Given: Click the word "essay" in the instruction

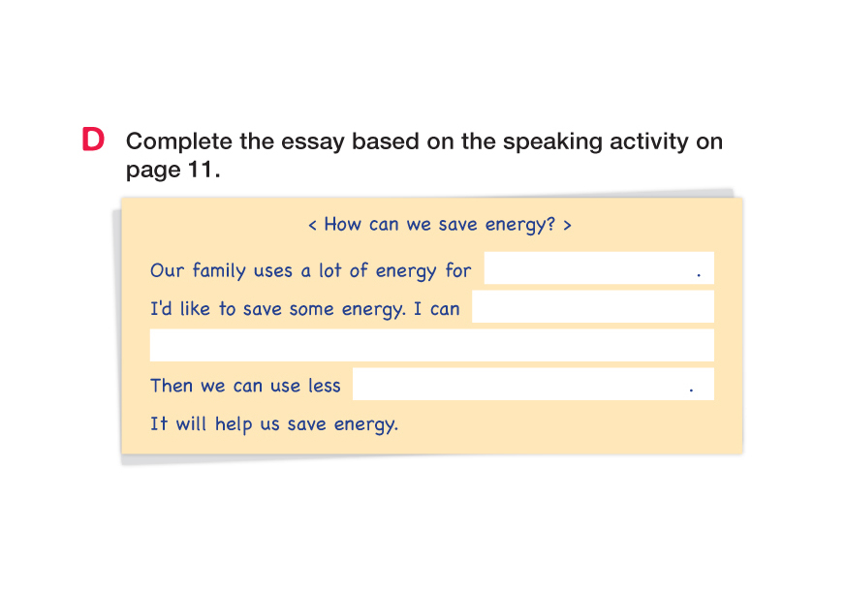Looking at the screenshot, I should [313, 141].
